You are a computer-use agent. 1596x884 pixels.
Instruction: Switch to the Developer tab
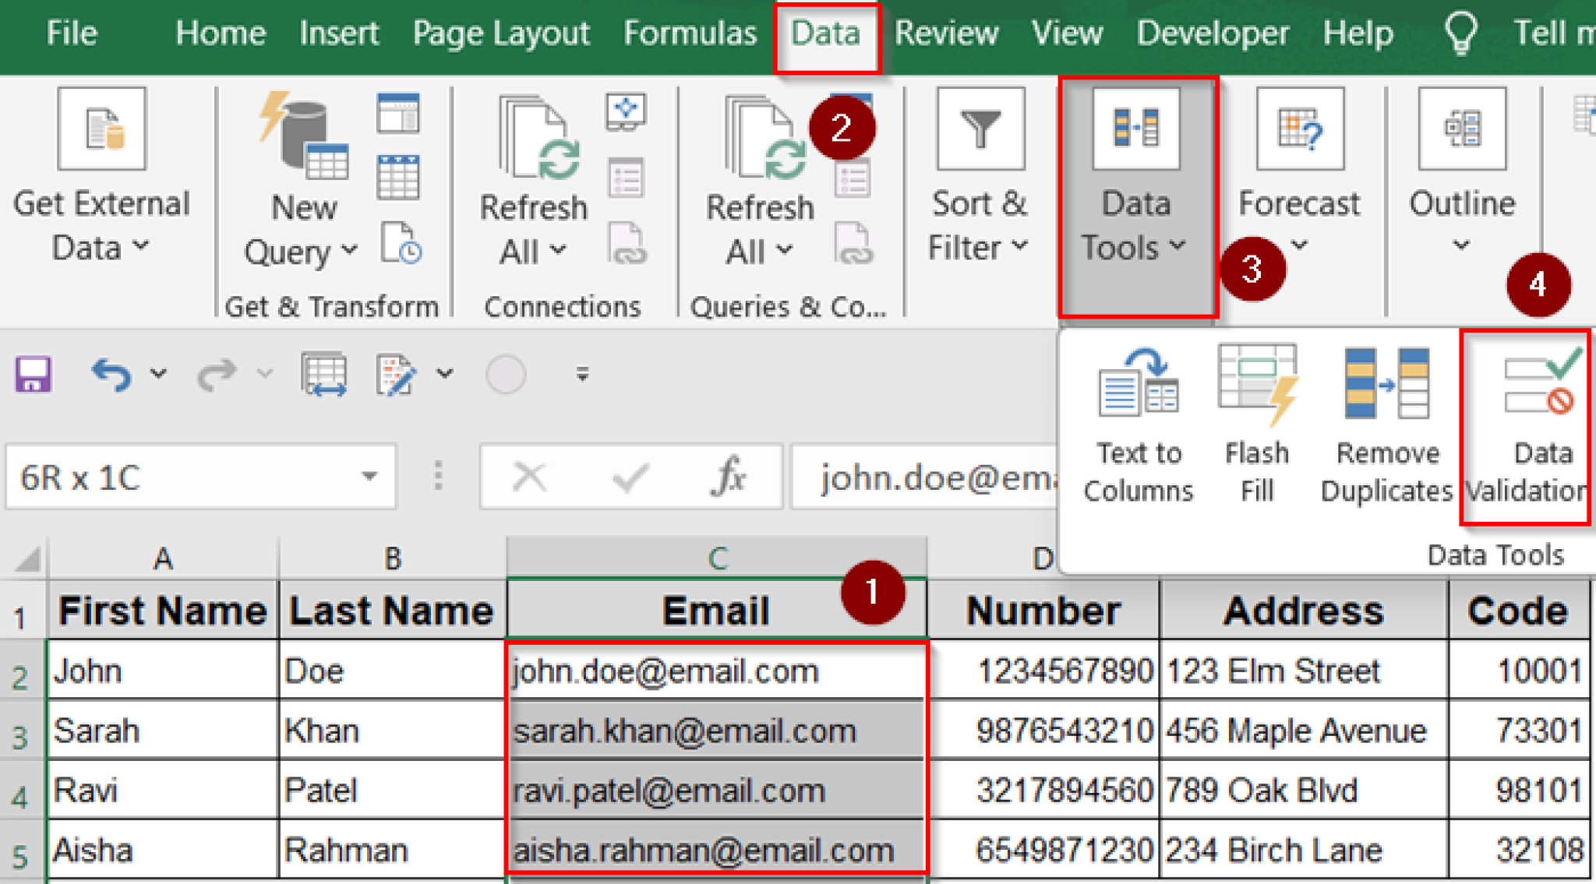(1213, 33)
